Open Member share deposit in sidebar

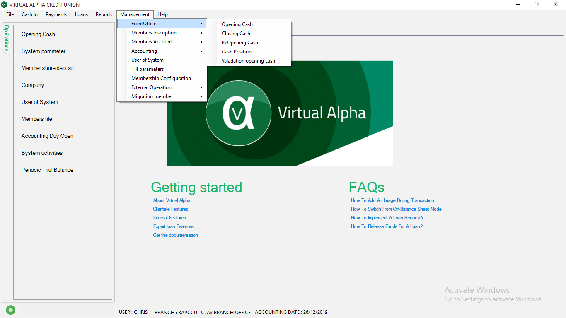pos(48,68)
